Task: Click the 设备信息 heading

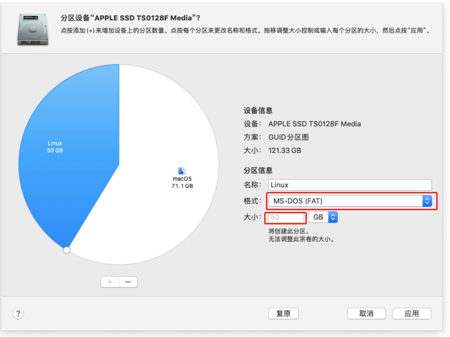Action: click(x=258, y=110)
